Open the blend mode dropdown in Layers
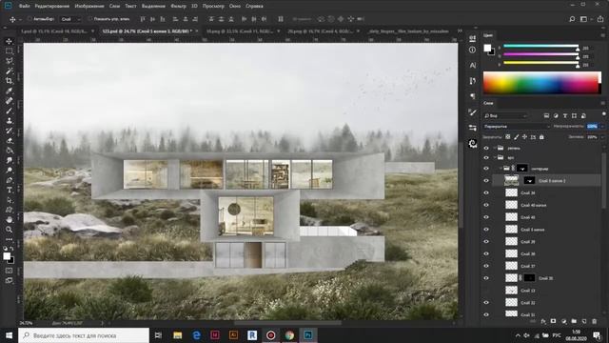 (x=517, y=127)
